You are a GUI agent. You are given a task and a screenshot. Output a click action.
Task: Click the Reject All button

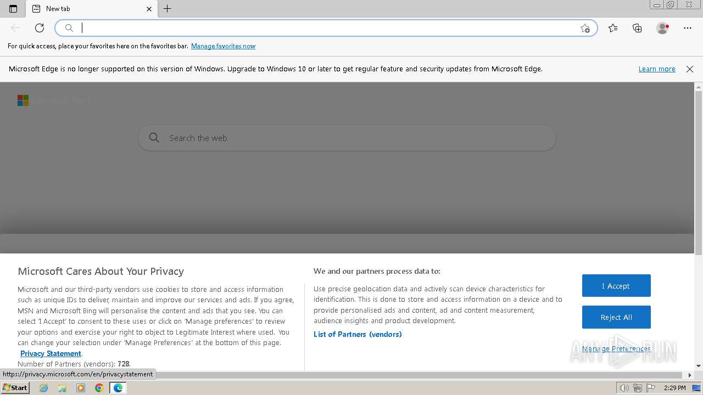[616, 317]
